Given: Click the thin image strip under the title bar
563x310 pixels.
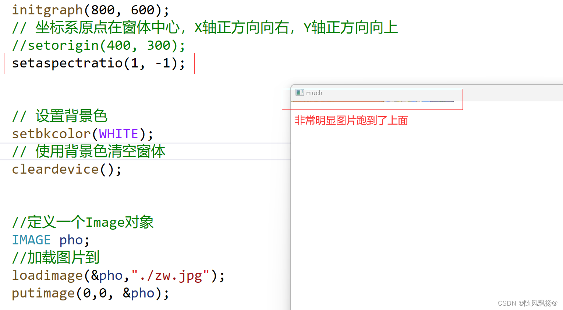Looking at the screenshot, I should pyautogui.click(x=372, y=101).
